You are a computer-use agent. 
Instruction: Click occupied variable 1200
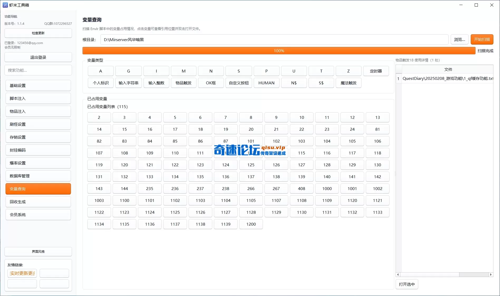click(251, 224)
